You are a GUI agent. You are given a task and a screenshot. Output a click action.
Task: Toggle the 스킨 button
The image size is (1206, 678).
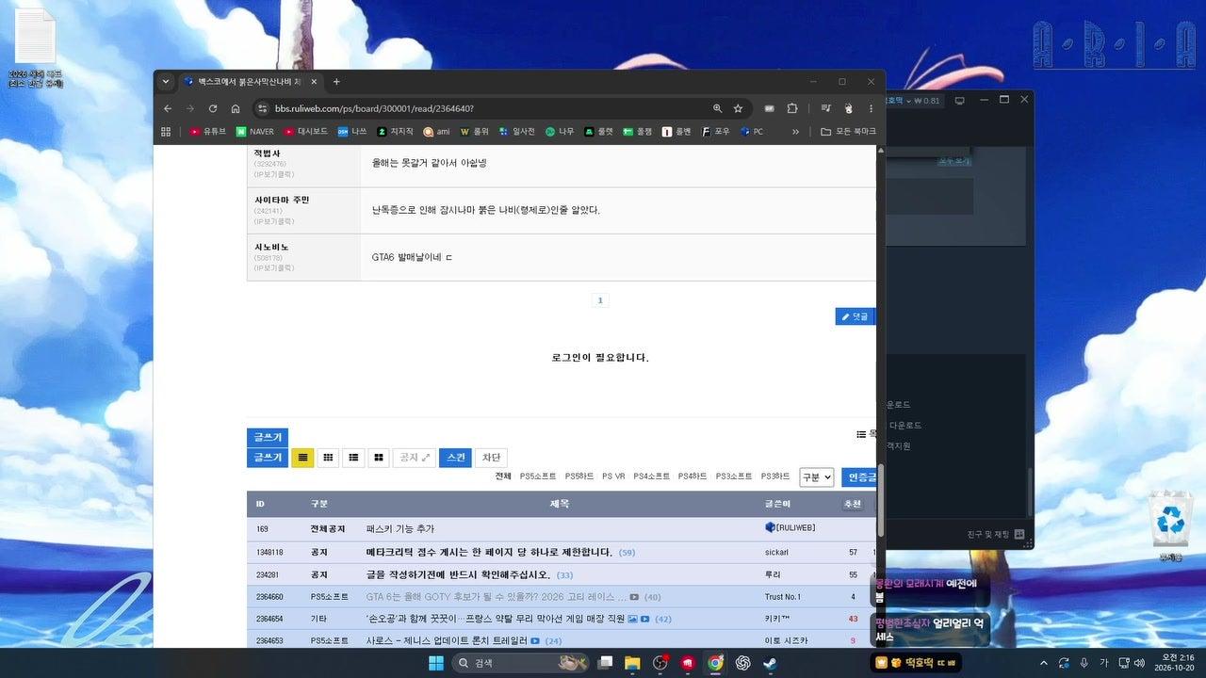point(455,458)
